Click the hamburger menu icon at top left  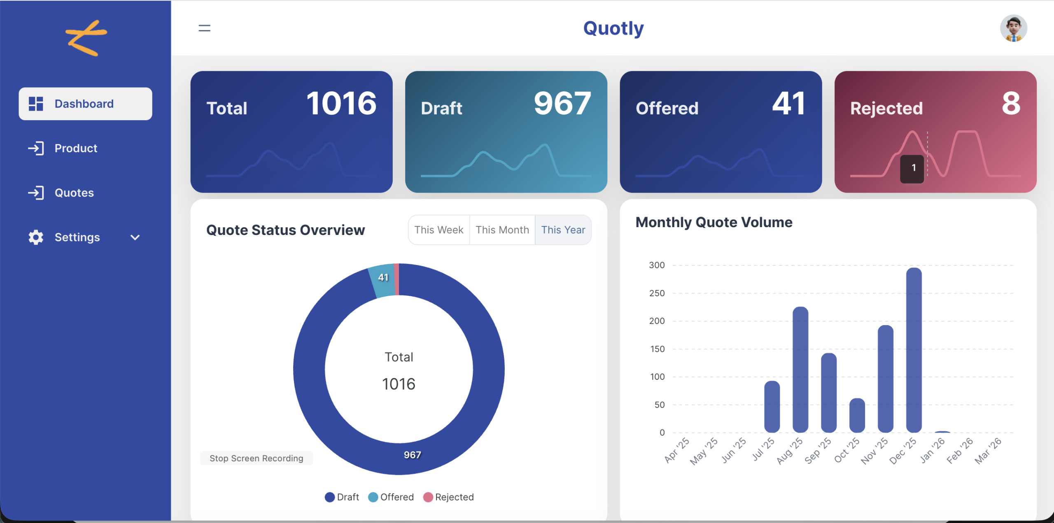click(x=204, y=28)
